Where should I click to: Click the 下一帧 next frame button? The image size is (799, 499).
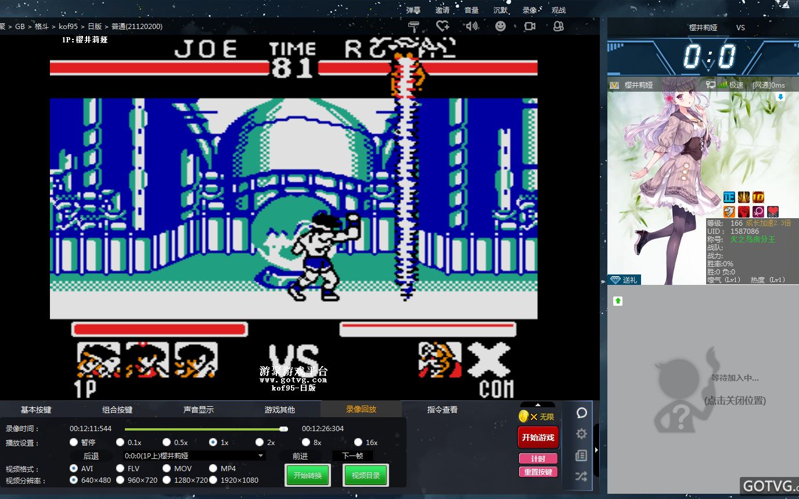pyautogui.click(x=352, y=456)
